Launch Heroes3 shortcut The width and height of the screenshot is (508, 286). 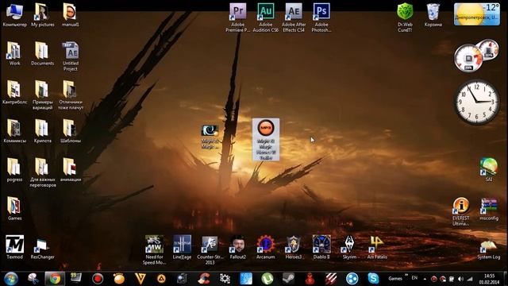294,247
